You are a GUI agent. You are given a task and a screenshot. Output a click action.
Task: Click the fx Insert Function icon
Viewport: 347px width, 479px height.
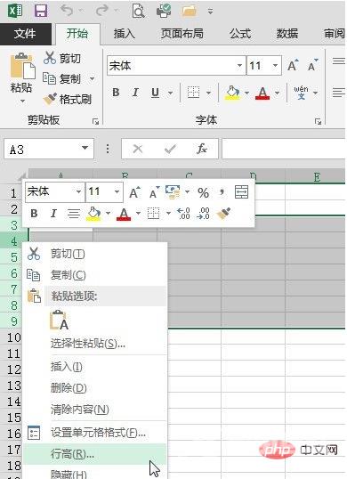tap(202, 149)
